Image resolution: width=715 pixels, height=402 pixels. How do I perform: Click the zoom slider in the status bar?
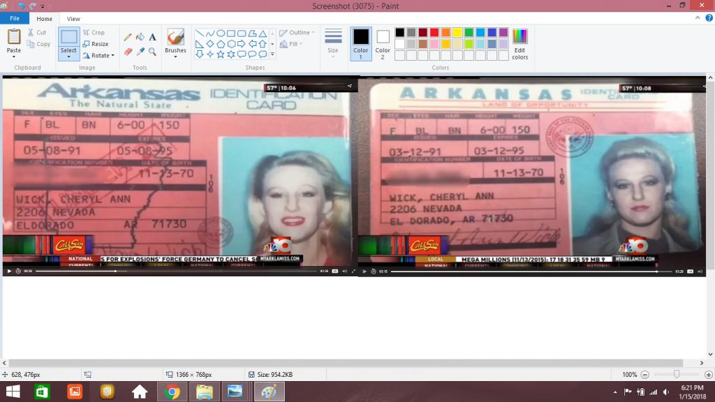(676, 375)
